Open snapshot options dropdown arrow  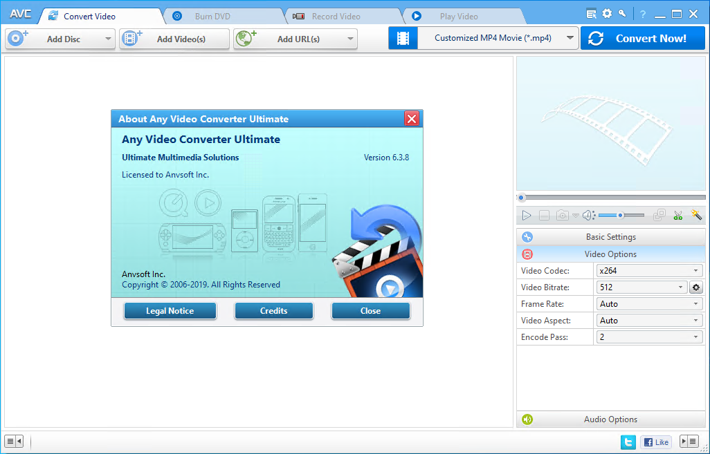[576, 216]
